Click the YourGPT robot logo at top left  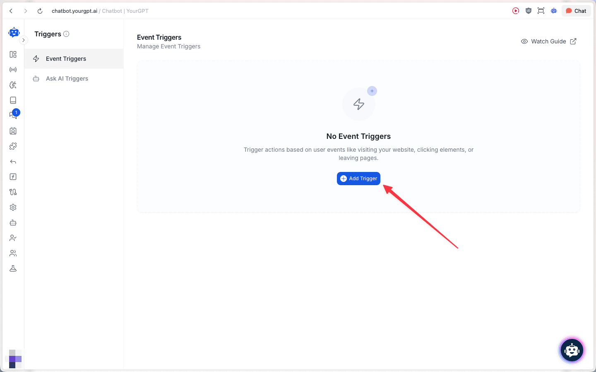14,32
